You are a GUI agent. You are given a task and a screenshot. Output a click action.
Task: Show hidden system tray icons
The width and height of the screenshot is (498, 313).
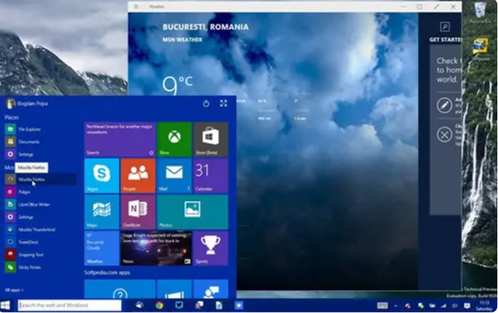396,306
